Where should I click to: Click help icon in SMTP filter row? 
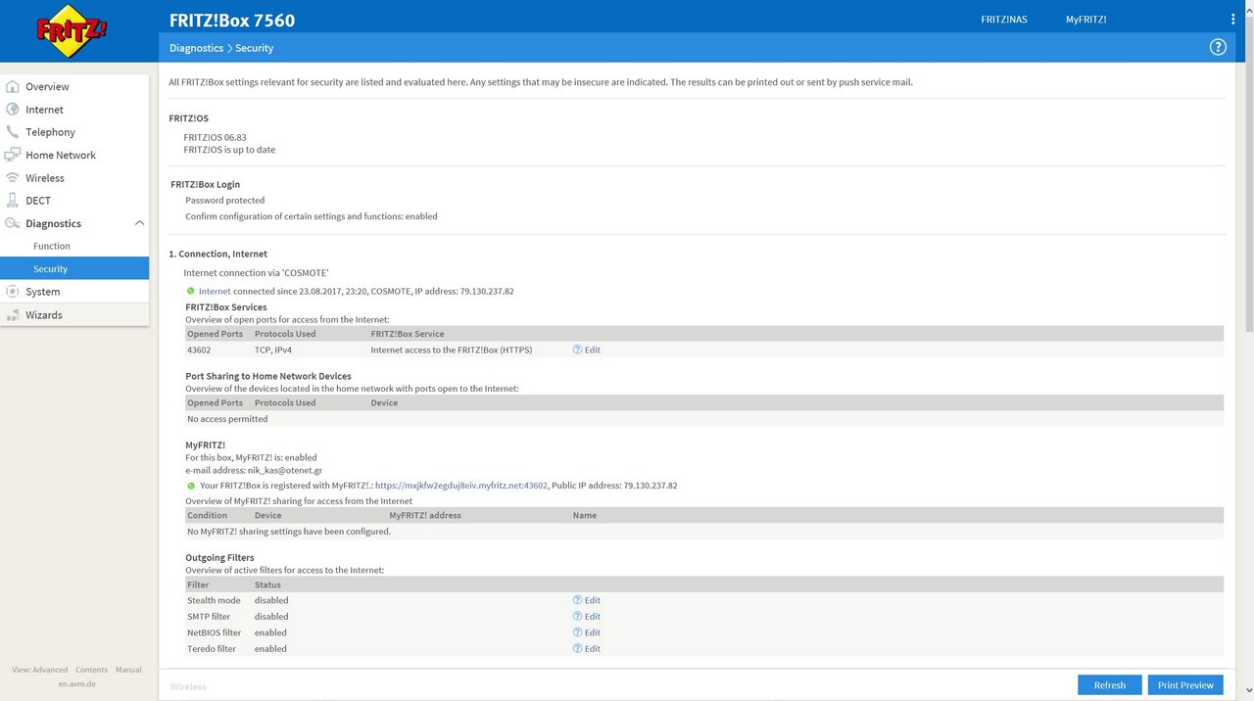pos(578,617)
